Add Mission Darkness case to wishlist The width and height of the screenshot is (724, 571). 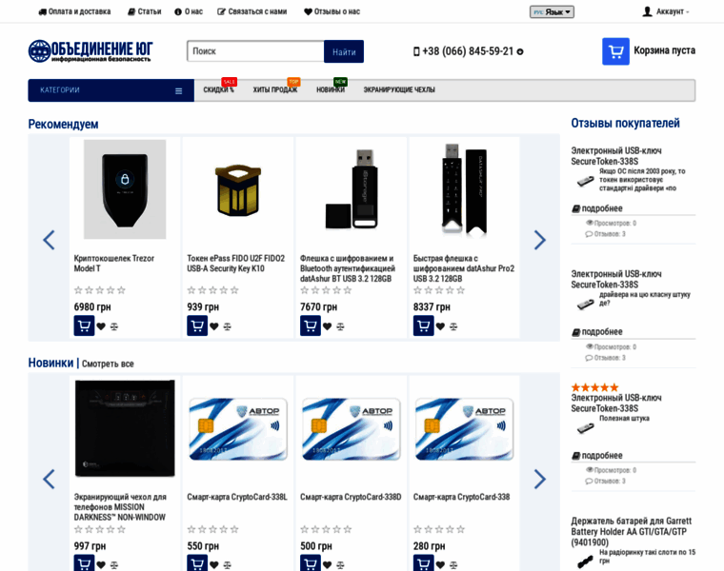pos(101,565)
